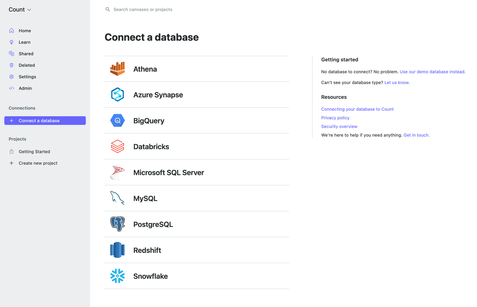
Task: Click the Athena logo icon
Action: (117, 69)
